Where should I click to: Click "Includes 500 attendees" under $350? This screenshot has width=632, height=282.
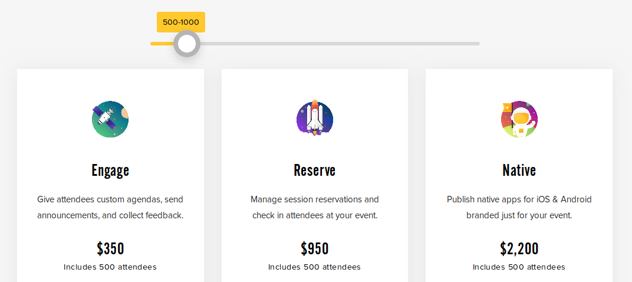click(110, 267)
